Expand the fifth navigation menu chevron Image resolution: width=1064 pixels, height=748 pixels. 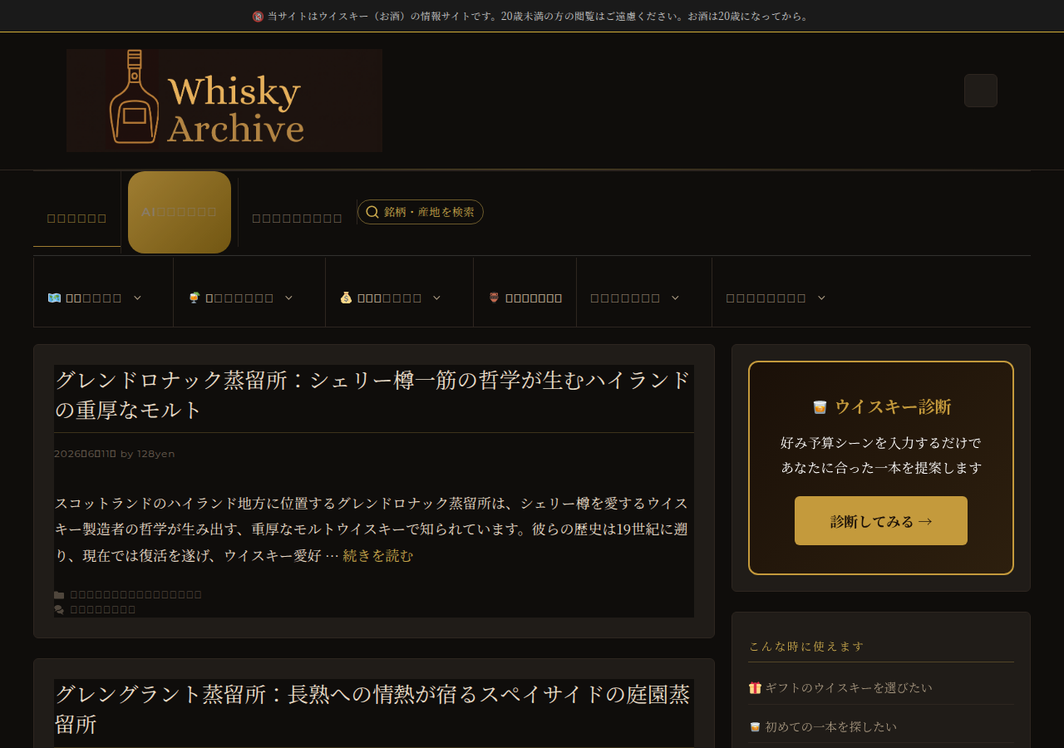point(676,298)
